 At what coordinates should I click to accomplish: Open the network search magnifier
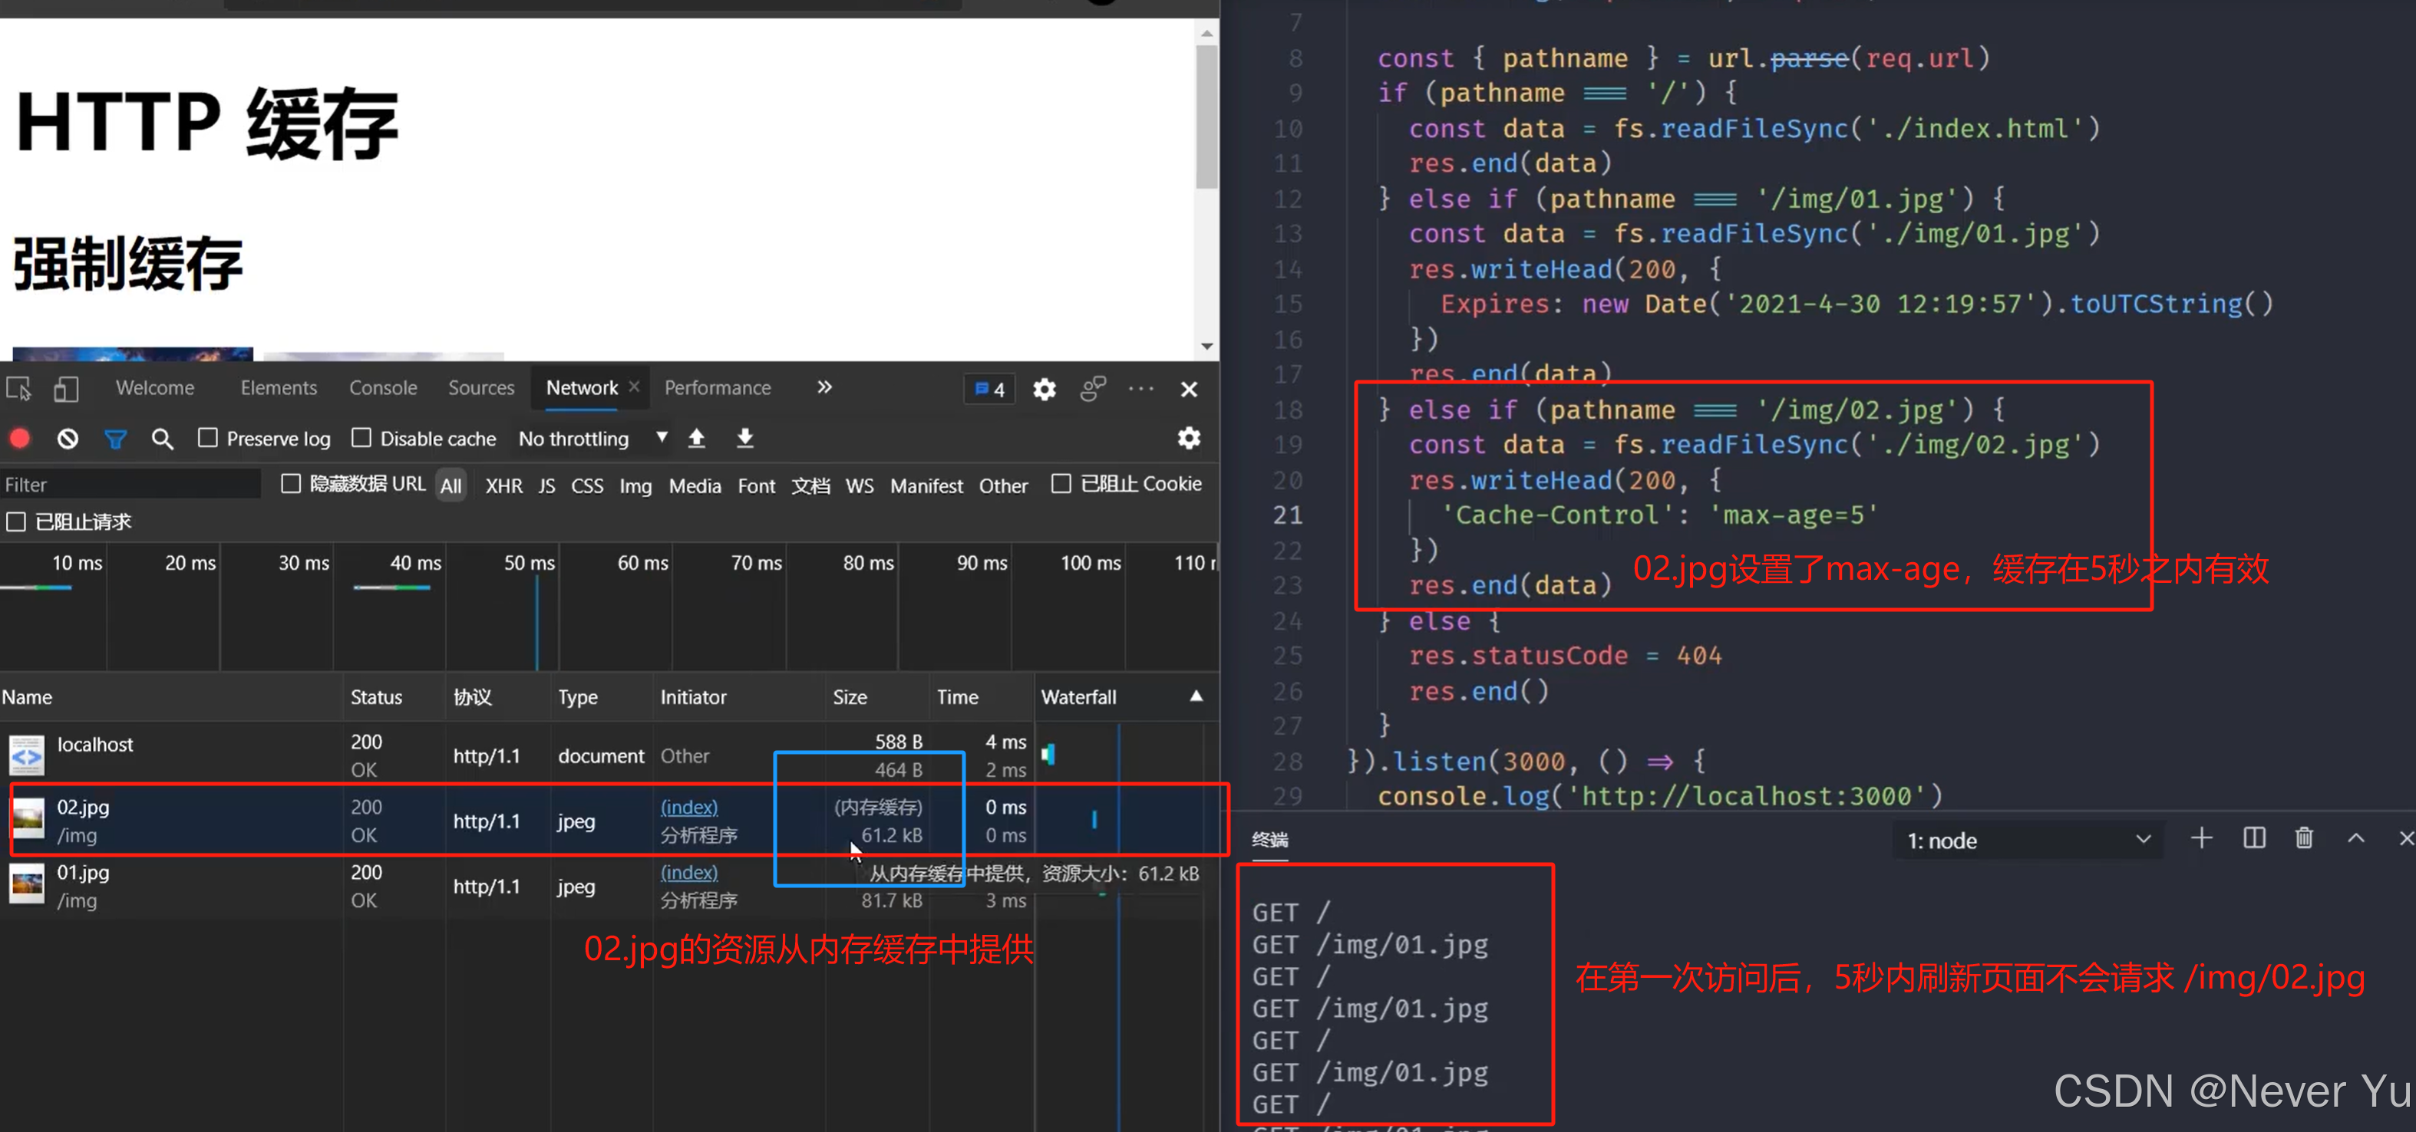(x=162, y=439)
